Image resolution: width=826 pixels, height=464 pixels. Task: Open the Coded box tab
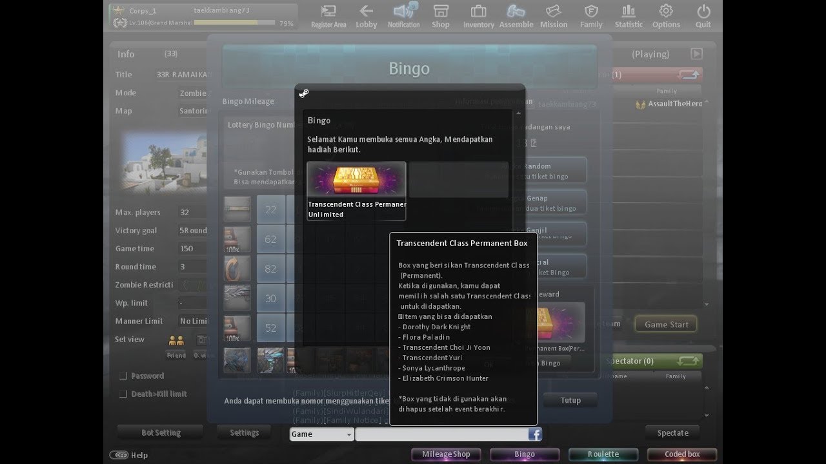[x=682, y=454]
